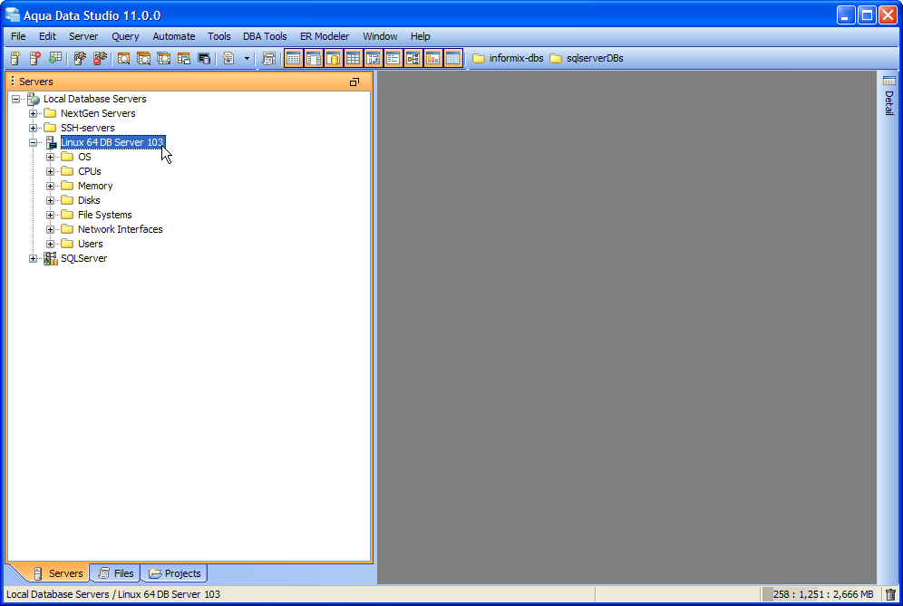The width and height of the screenshot is (903, 606).
Task: Open the Server menu
Action: [83, 36]
